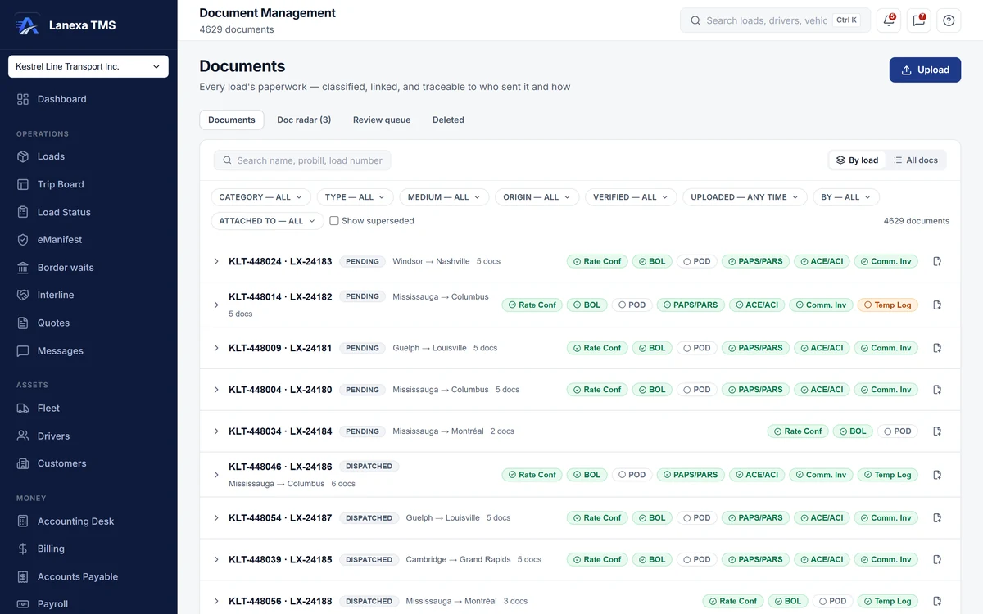Click Rate Conf badge on KLT-448034 row

[798, 431]
